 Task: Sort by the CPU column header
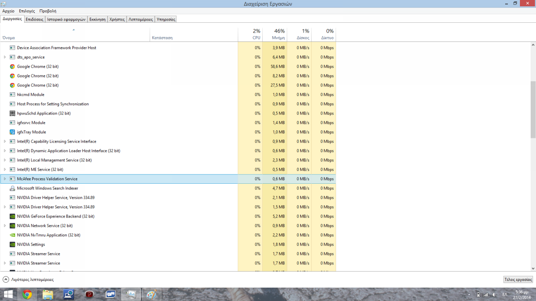click(x=250, y=34)
